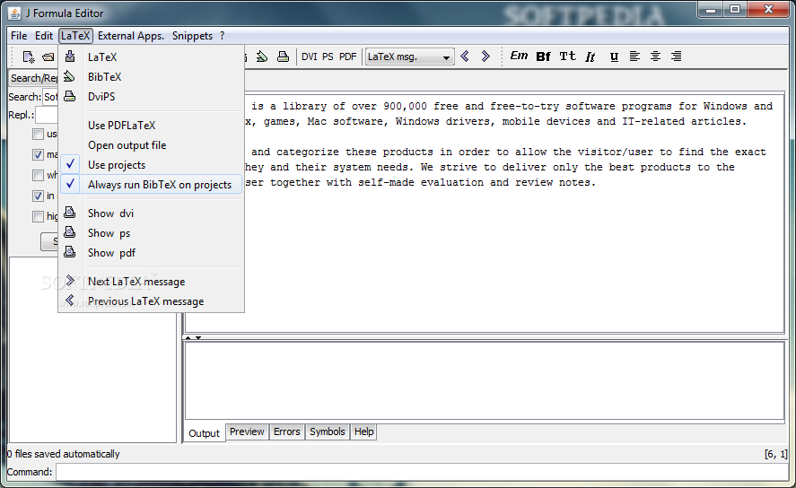Align text left
Viewport: 796px width, 488px height.
pos(634,57)
